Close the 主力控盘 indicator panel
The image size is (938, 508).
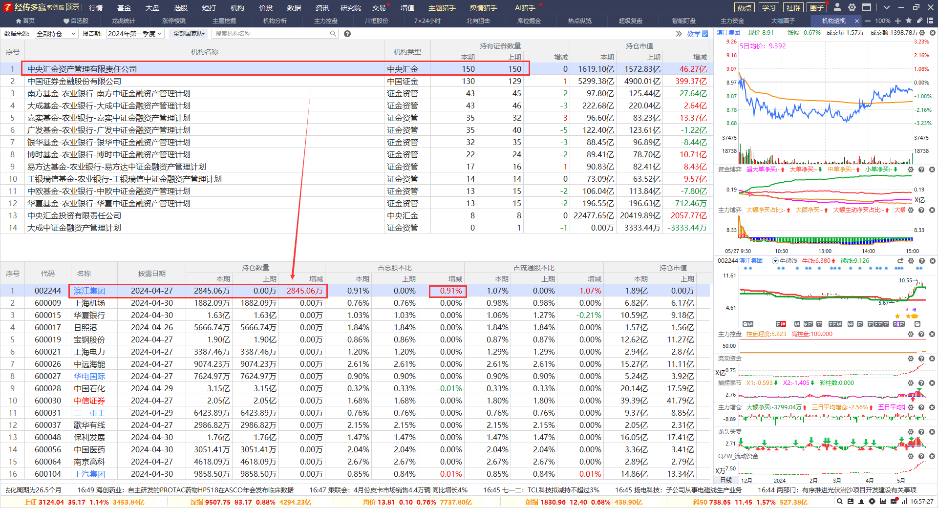(932, 334)
